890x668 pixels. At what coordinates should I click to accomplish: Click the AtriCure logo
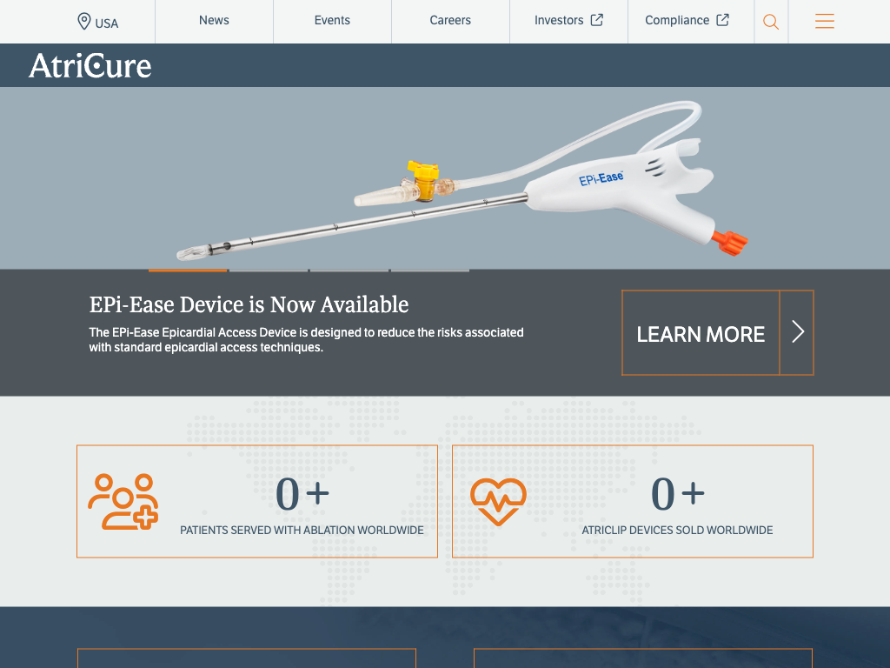[x=90, y=66]
